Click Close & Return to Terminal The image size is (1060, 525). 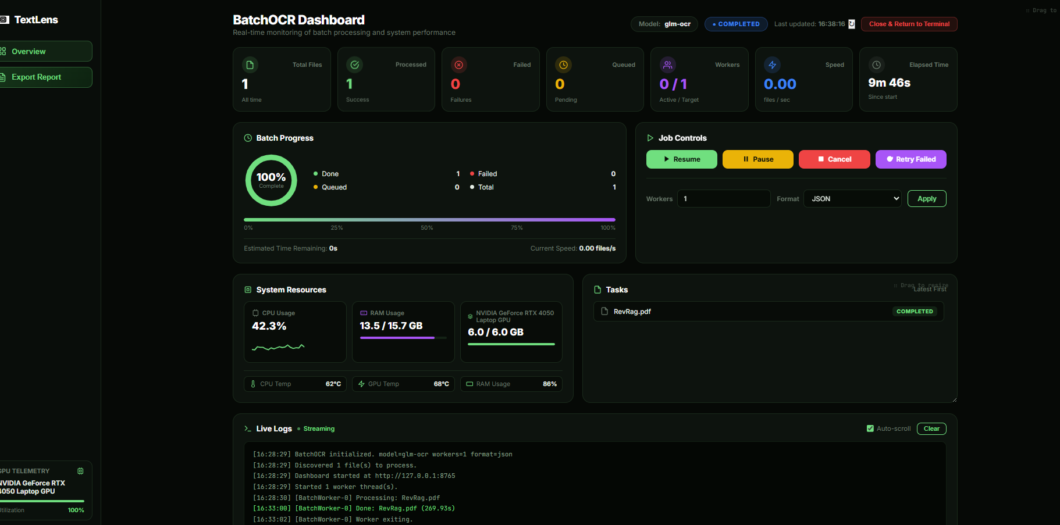pos(909,24)
